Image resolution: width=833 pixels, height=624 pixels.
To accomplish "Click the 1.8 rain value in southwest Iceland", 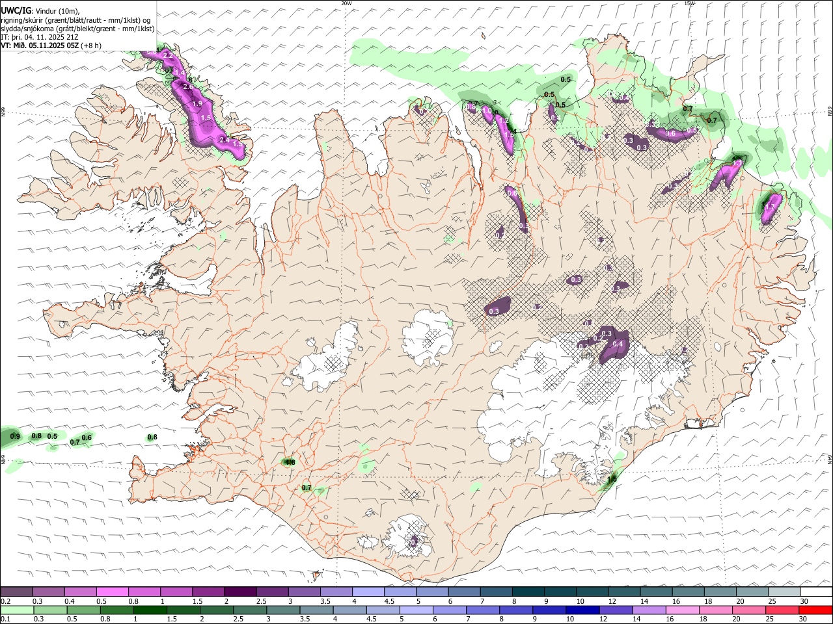I will click(x=290, y=462).
